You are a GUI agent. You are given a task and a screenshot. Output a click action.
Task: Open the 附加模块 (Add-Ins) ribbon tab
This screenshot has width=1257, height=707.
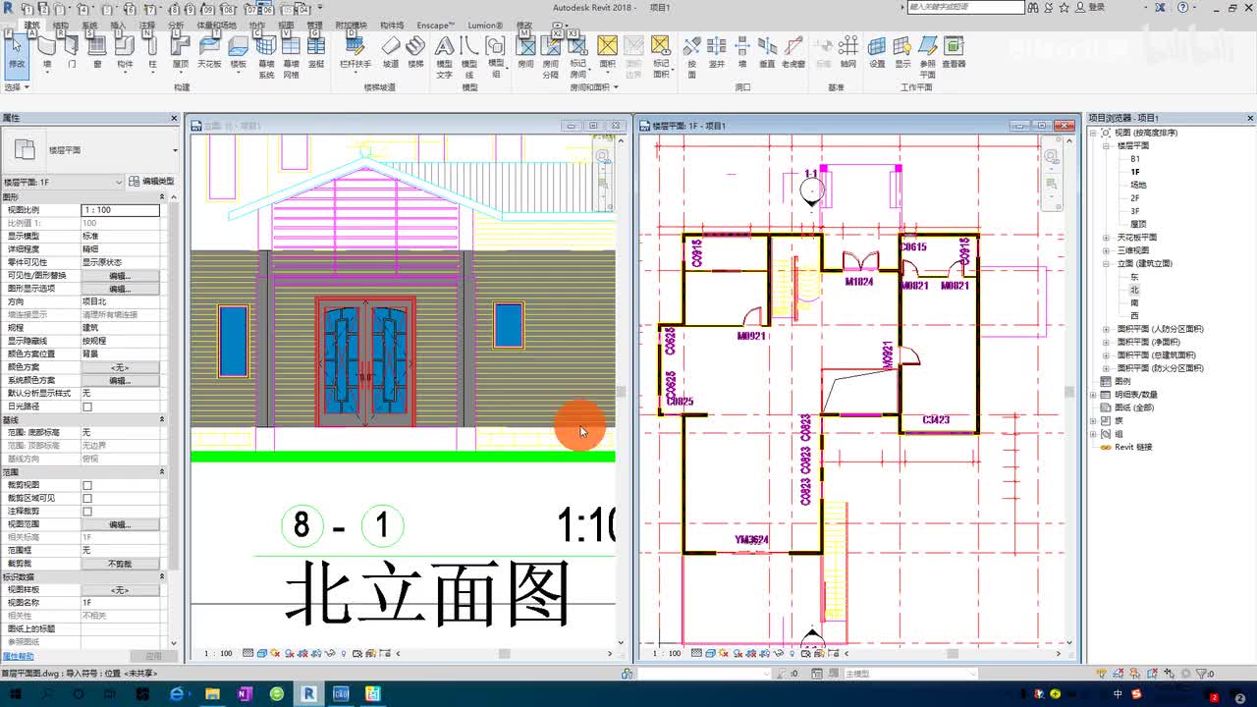coord(352,25)
